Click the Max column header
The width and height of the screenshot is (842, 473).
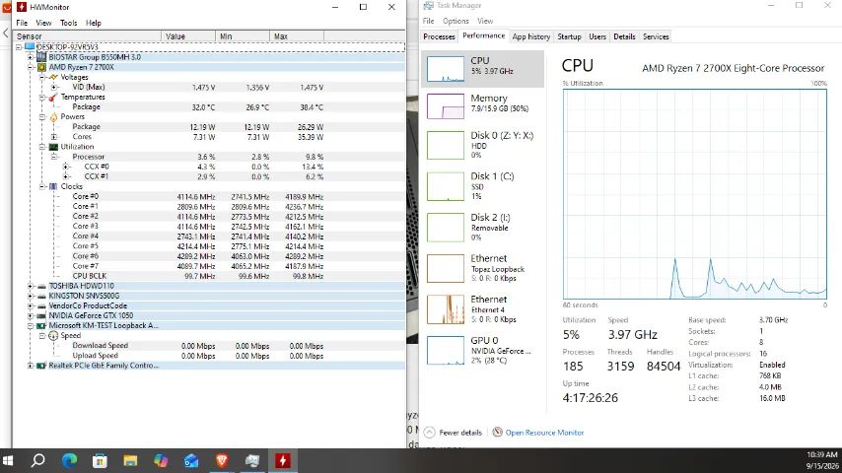pyautogui.click(x=297, y=36)
